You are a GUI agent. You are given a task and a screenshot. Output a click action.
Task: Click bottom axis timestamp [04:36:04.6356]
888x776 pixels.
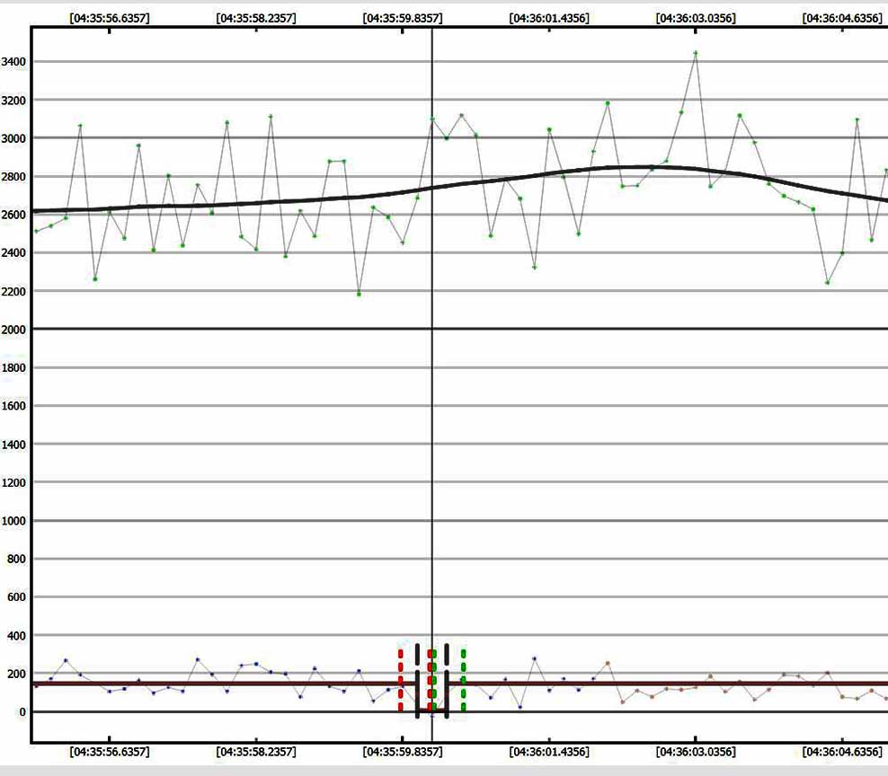(x=842, y=752)
